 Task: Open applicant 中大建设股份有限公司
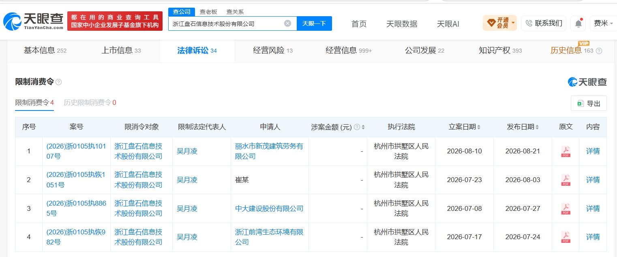[269, 208]
